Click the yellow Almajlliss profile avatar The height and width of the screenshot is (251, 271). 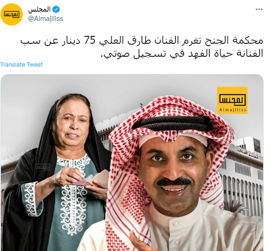tap(12, 14)
